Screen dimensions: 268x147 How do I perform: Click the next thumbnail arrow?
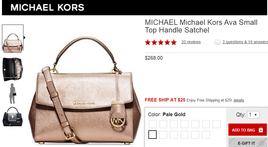[x=25, y=38]
